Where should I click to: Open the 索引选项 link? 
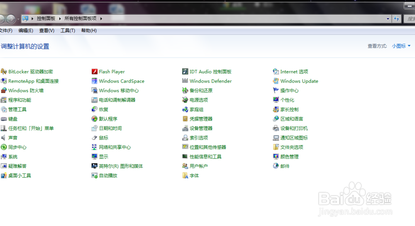pyautogui.click(x=199, y=138)
